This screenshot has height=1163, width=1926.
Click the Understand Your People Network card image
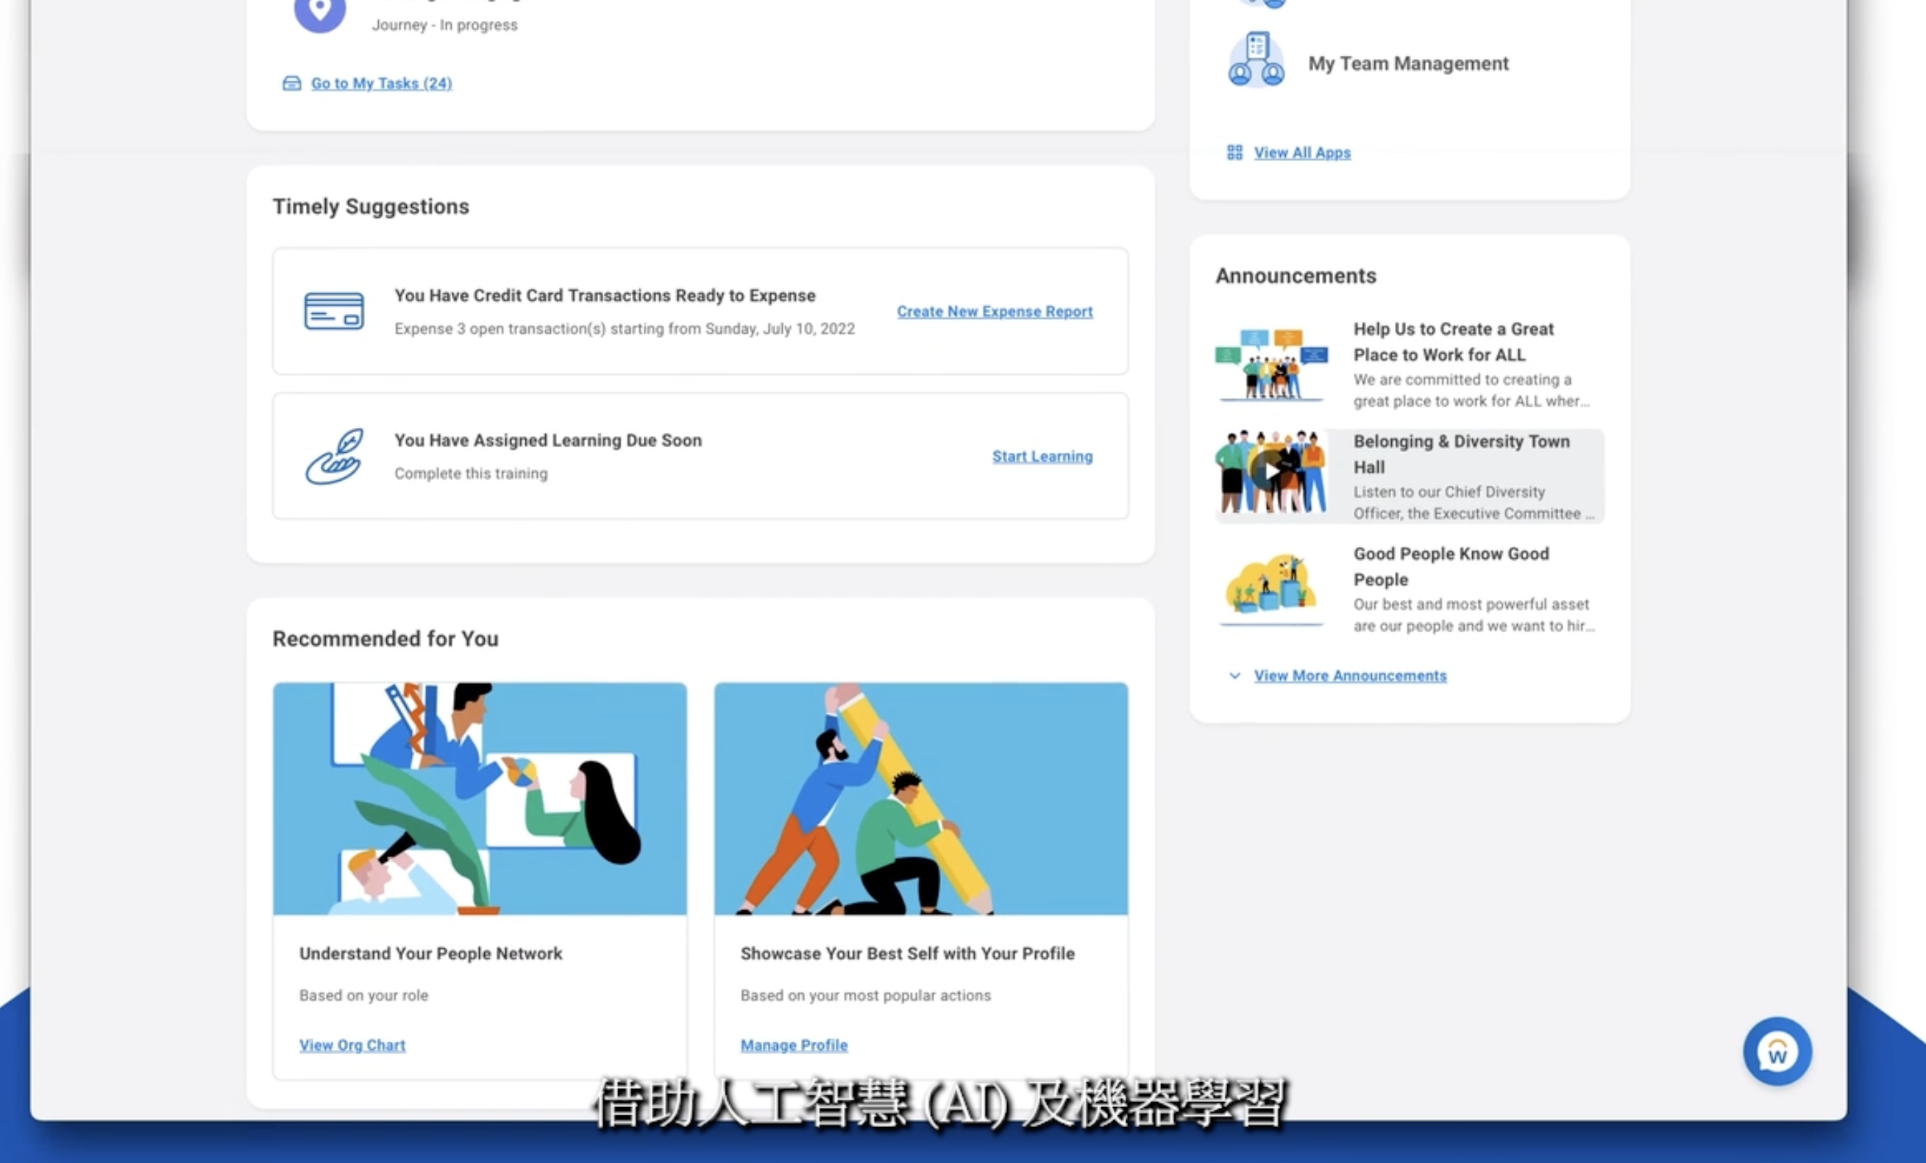(479, 798)
